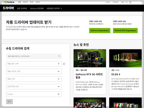Open the Korean language dropdown

coord(34,94)
